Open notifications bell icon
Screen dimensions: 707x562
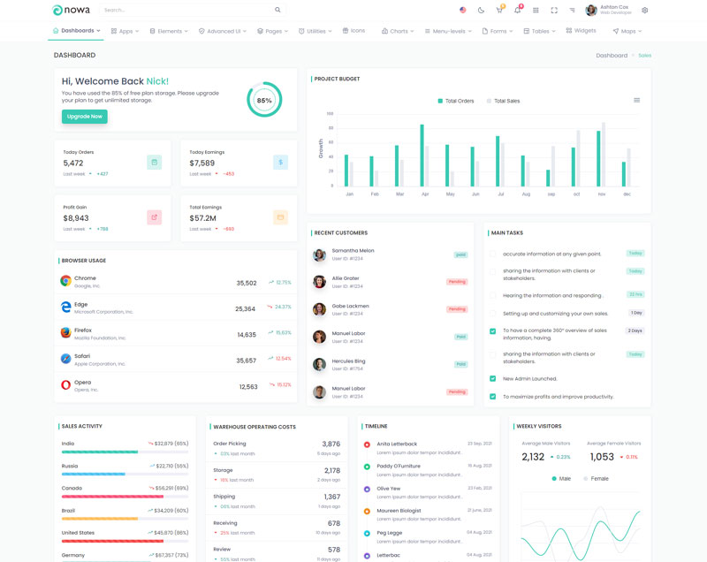click(518, 11)
